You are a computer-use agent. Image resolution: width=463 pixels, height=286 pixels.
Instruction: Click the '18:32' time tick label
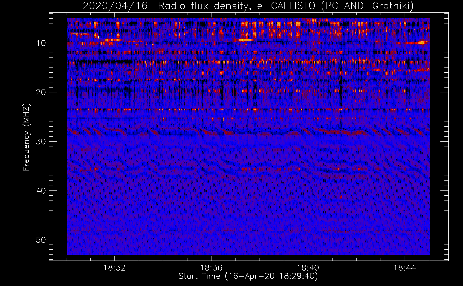114,268
